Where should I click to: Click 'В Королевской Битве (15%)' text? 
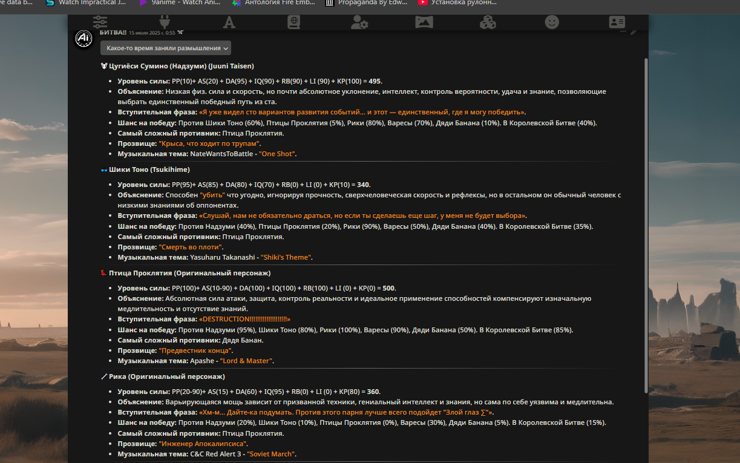[x=558, y=423]
